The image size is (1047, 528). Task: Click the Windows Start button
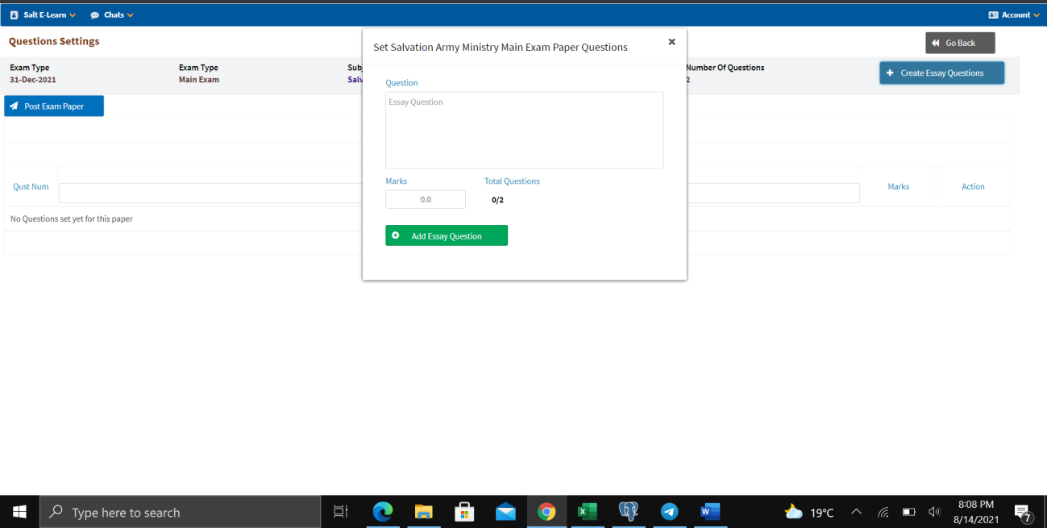pyautogui.click(x=19, y=512)
